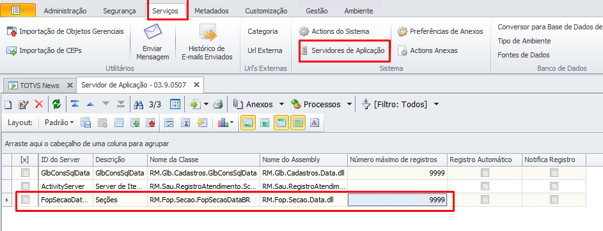Open Servidores de Aplicação
Image resolution: width=603 pixels, height=231 pixels.
click(343, 50)
